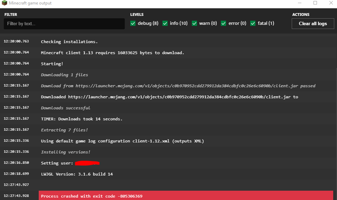Maximize the Minecraft game output window
This screenshot has width=337, height=200.
point(315,3)
